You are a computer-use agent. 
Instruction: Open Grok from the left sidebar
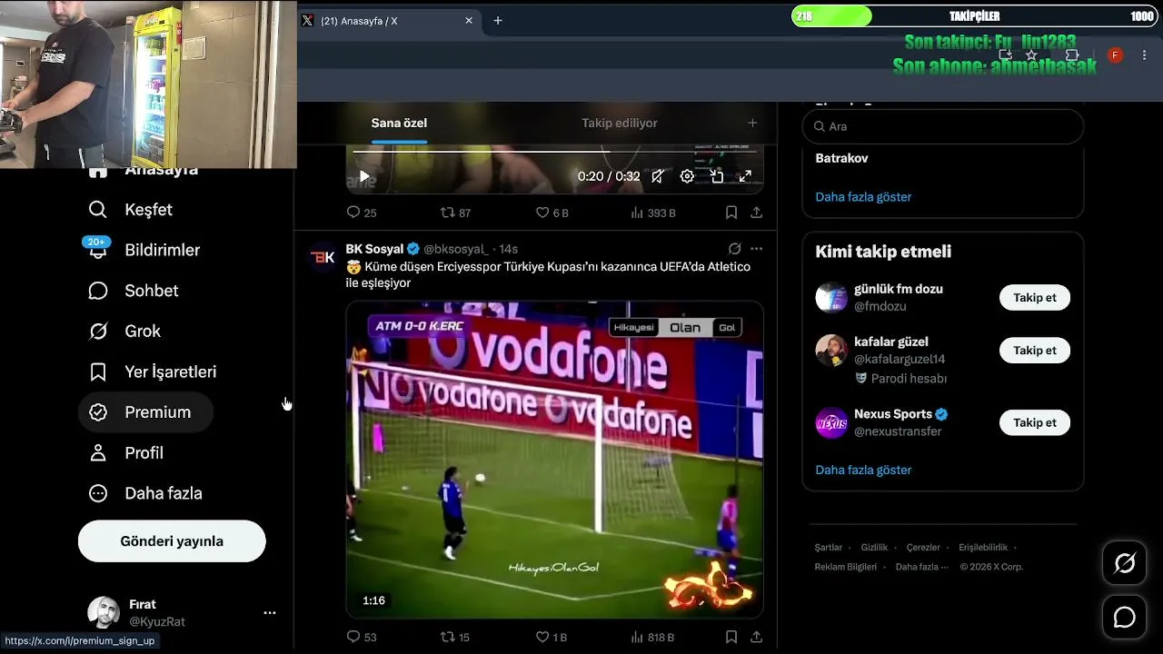pos(124,332)
